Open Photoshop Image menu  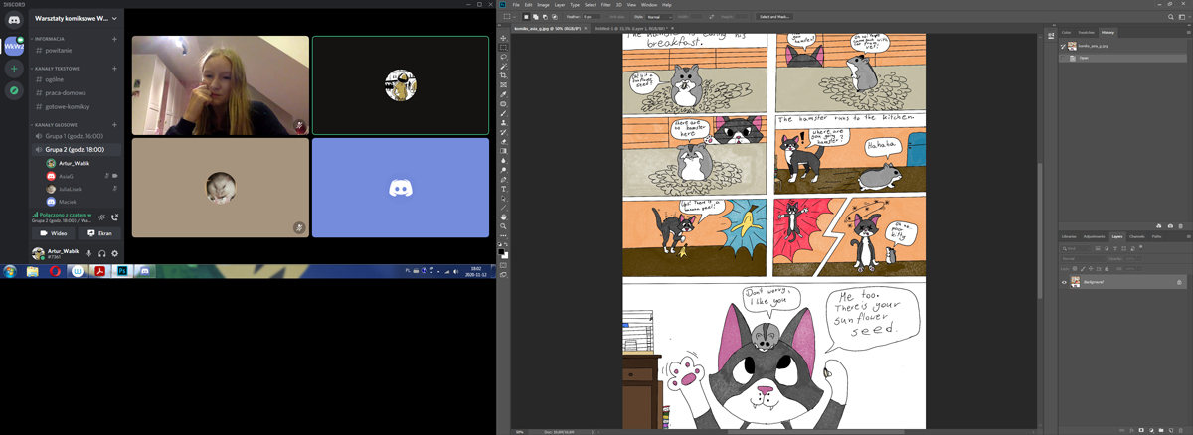click(543, 5)
